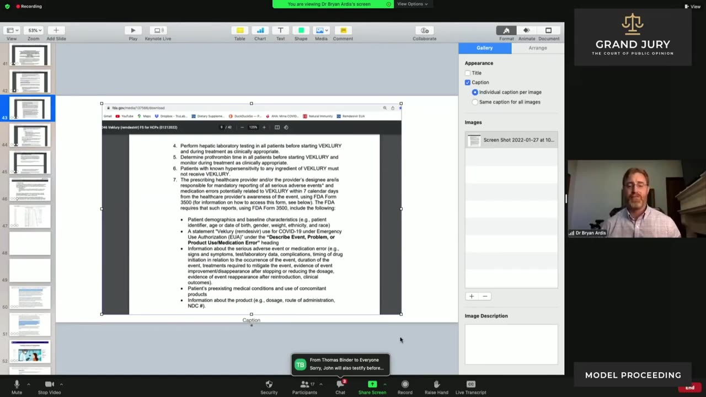
Task: Open the View Options dropdown
Action: pos(413,4)
